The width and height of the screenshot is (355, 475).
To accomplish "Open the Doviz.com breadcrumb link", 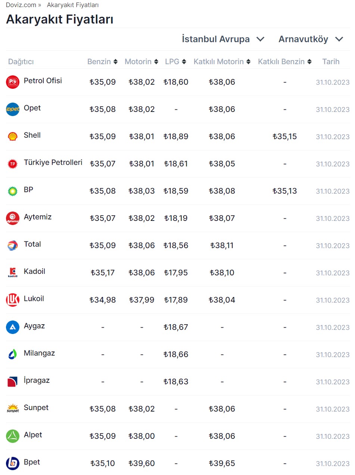I will pos(21,5).
